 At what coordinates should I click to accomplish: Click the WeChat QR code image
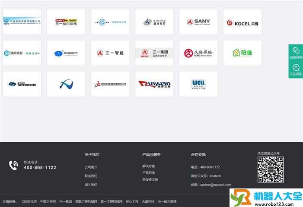click(270, 169)
